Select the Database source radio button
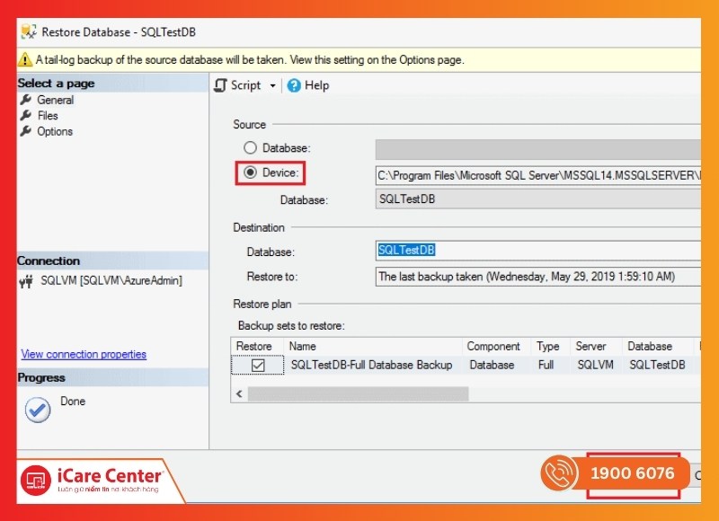Screen dimensions: 719x521 pos(250,147)
